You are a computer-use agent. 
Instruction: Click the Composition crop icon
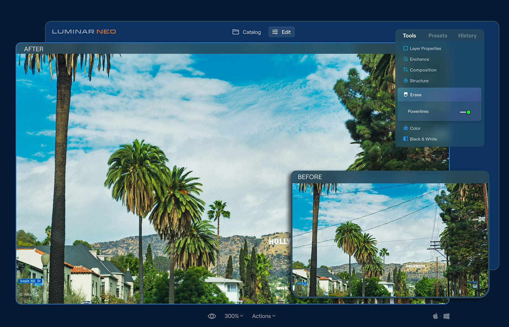[x=405, y=70]
